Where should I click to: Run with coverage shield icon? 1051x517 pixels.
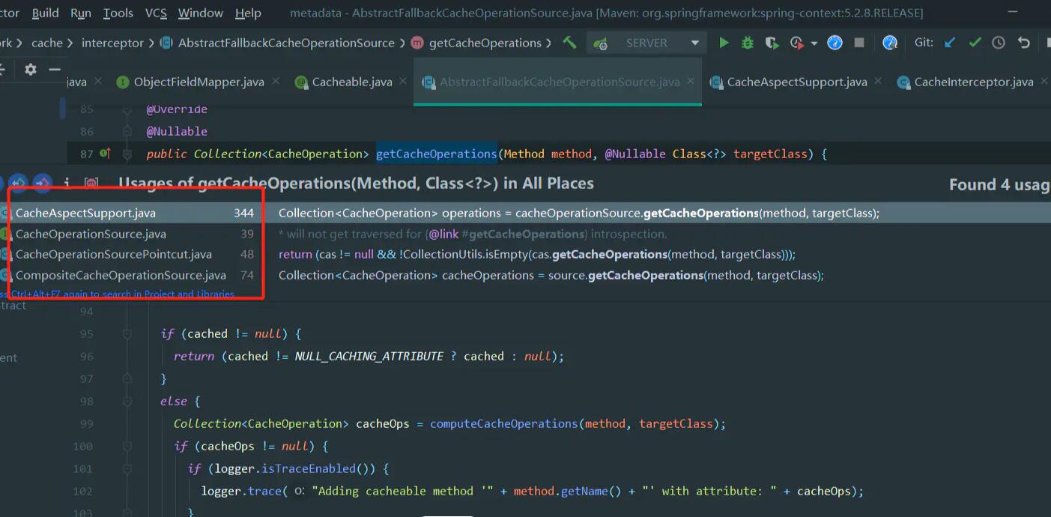pyautogui.click(x=772, y=43)
